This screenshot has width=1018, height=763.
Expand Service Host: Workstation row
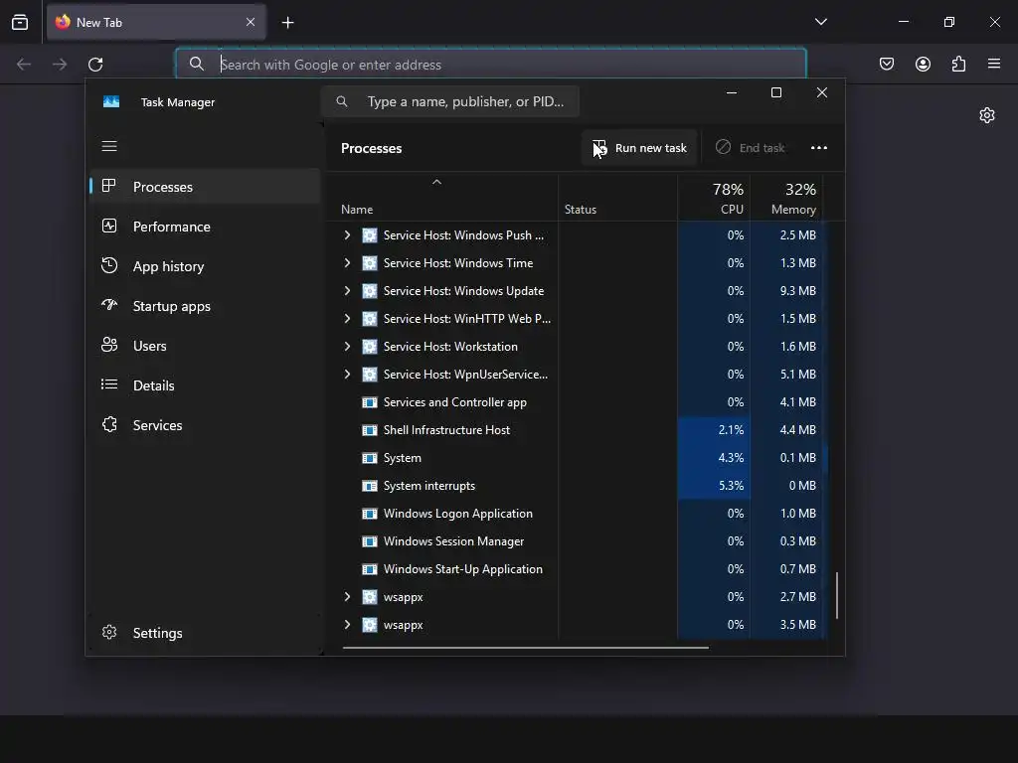click(x=347, y=347)
